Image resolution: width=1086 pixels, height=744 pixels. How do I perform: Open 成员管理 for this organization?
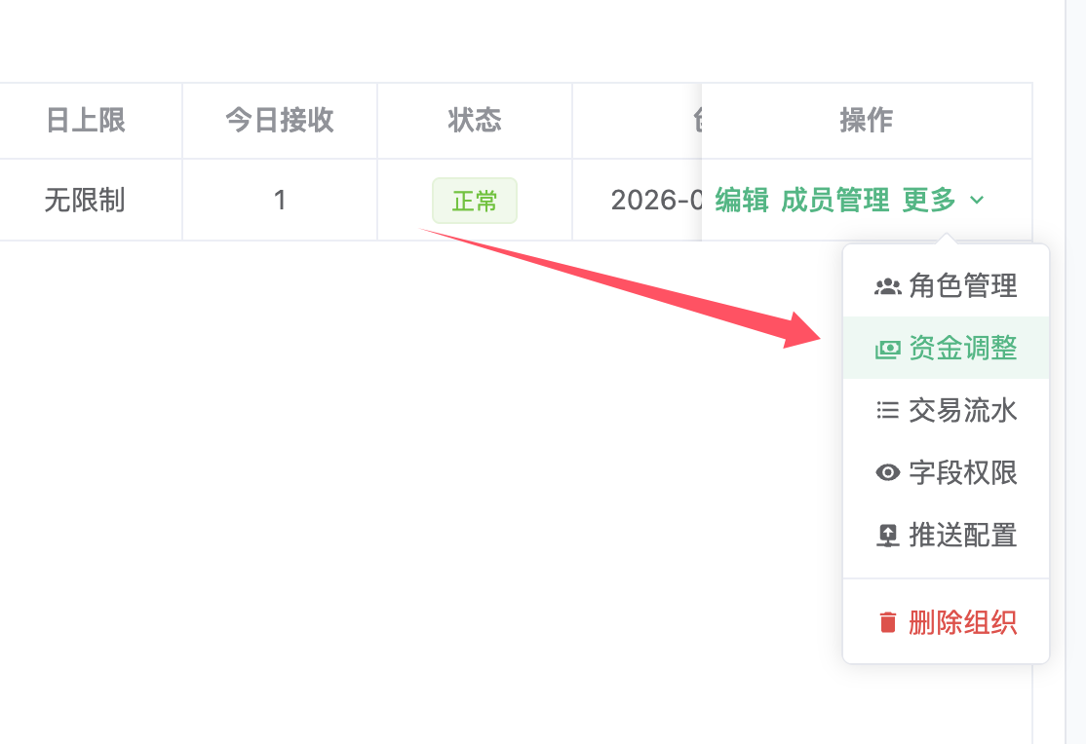835,201
